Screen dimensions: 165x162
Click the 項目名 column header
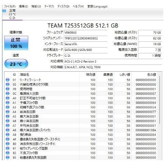pyautogui.click(x=49, y=75)
